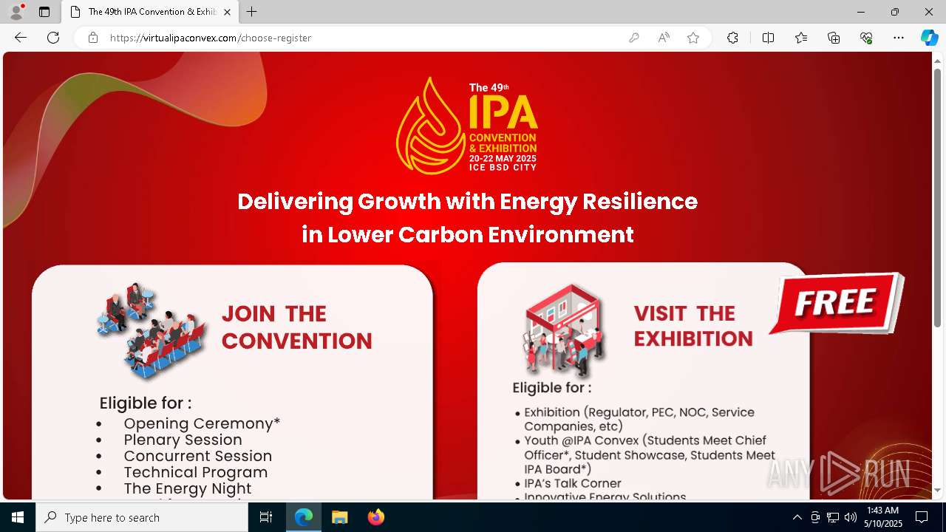Viewport: 946px width, 532px height.
Task: Open the network tray icon
Action: coord(833,517)
